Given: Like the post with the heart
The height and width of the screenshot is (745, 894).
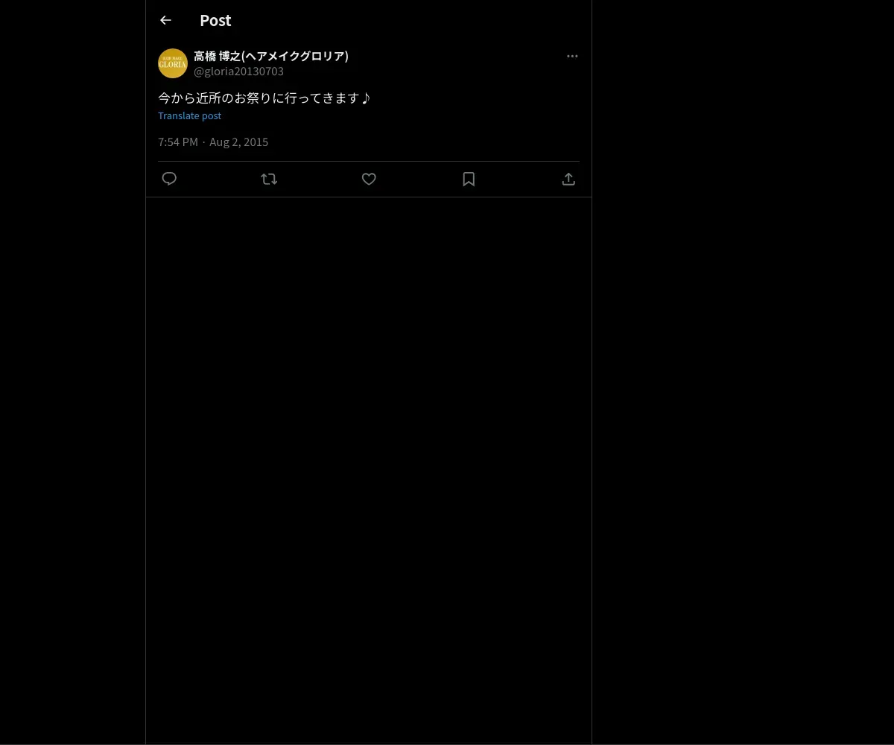Looking at the screenshot, I should pos(369,179).
